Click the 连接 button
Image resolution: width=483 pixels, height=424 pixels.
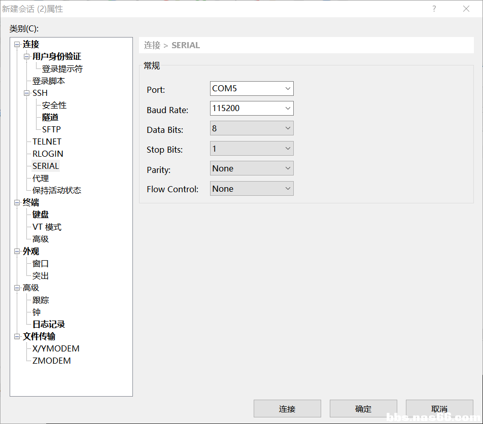287,409
